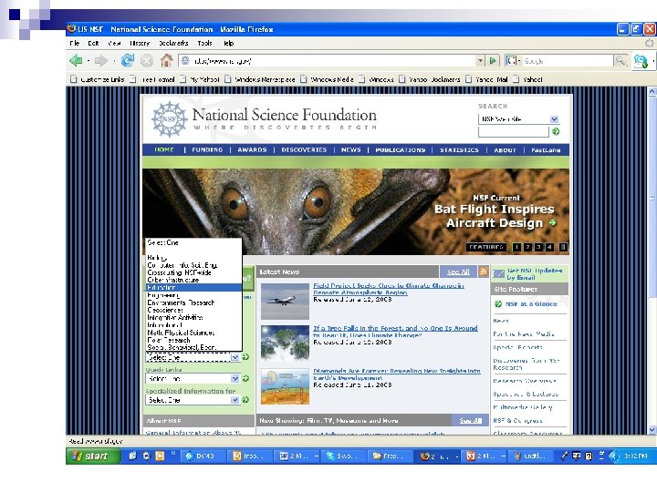Open the NEWS navigation tab
657x492 pixels.
[x=350, y=149]
